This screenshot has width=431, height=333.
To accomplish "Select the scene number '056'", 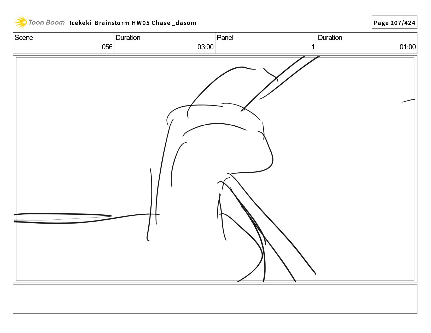I will (107, 47).
